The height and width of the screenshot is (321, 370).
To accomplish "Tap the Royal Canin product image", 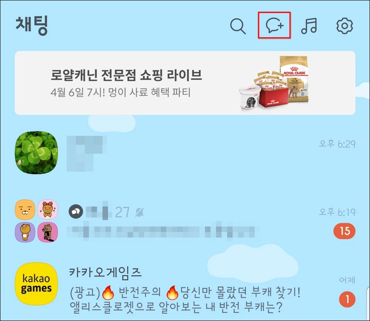I will coord(274,83).
